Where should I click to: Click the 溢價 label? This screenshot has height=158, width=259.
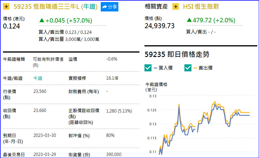(x=73, y=59)
